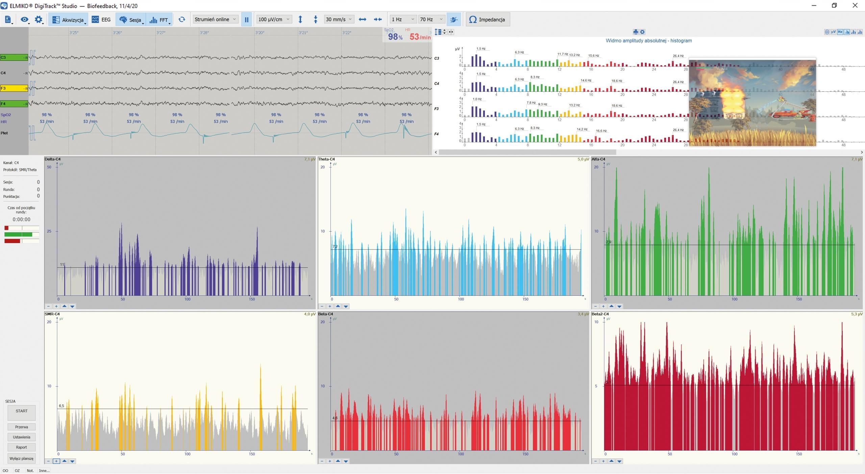Expand the 30 mm/s speed dropdown

(339, 20)
